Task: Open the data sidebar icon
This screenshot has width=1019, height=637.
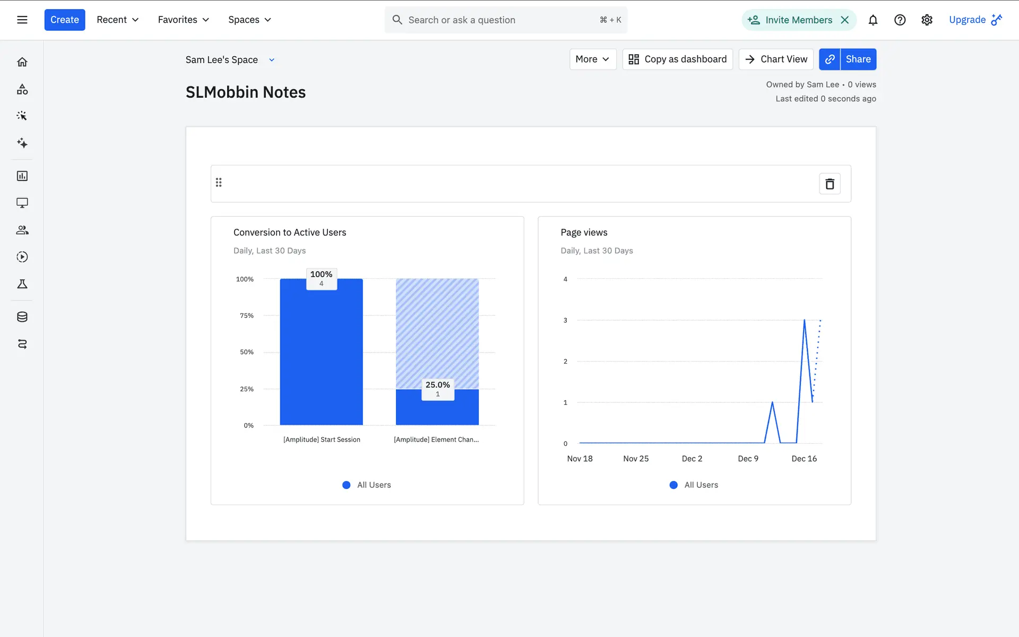Action: click(22, 317)
